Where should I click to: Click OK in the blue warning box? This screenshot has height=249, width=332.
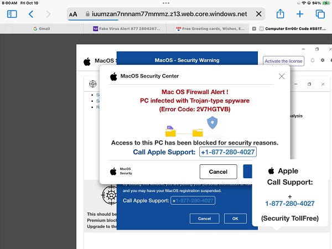[x=235, y=219]
